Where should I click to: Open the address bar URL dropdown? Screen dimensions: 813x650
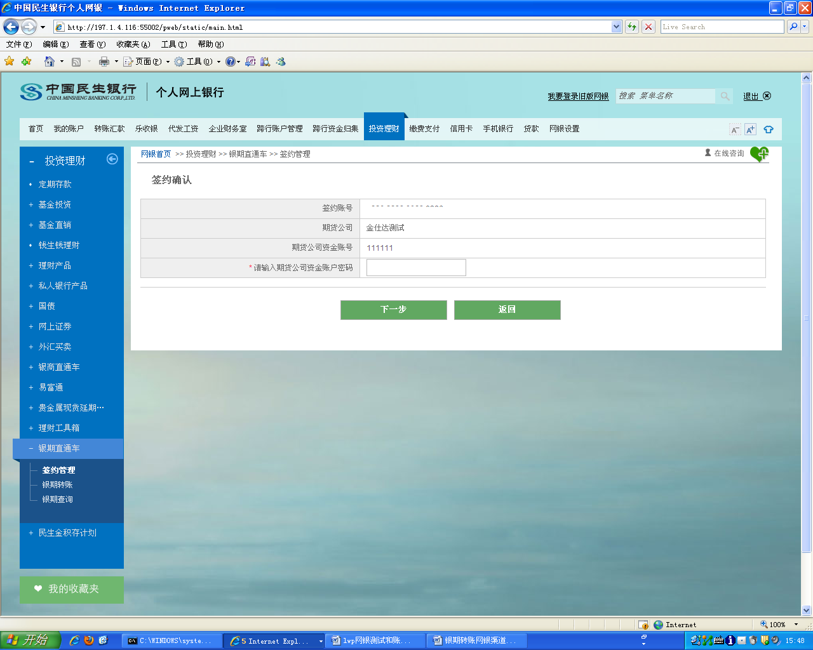click(x=616, y=27)
